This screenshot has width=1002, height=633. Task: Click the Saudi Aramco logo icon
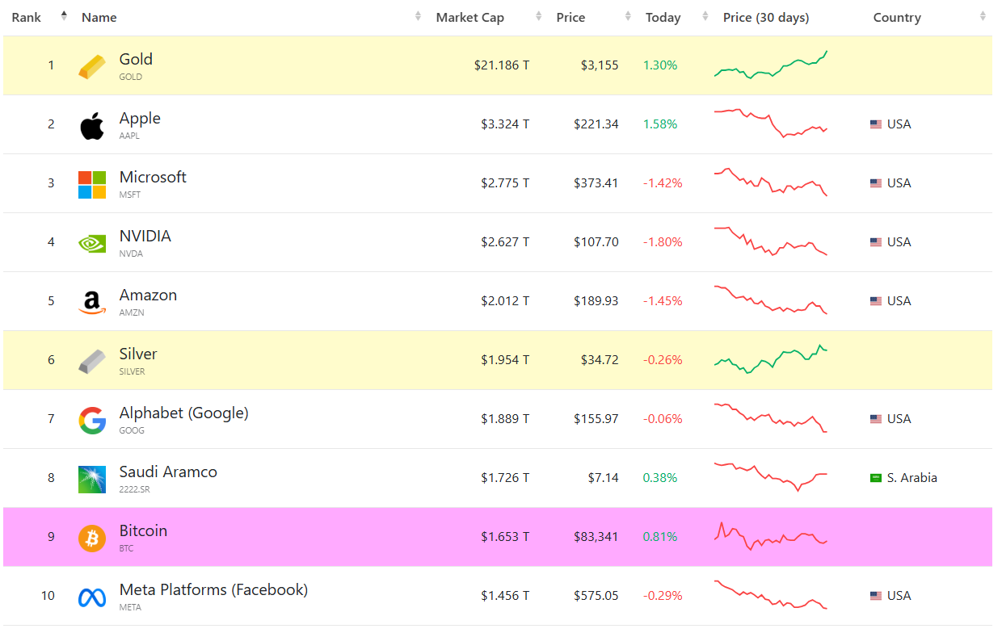point(92,479)
